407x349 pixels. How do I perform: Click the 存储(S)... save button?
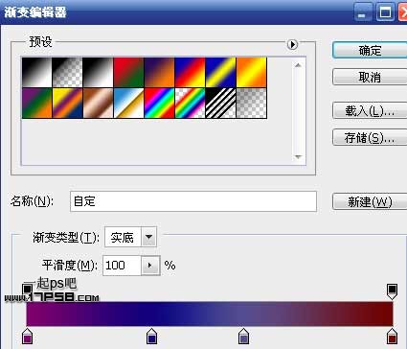(370, 137)
